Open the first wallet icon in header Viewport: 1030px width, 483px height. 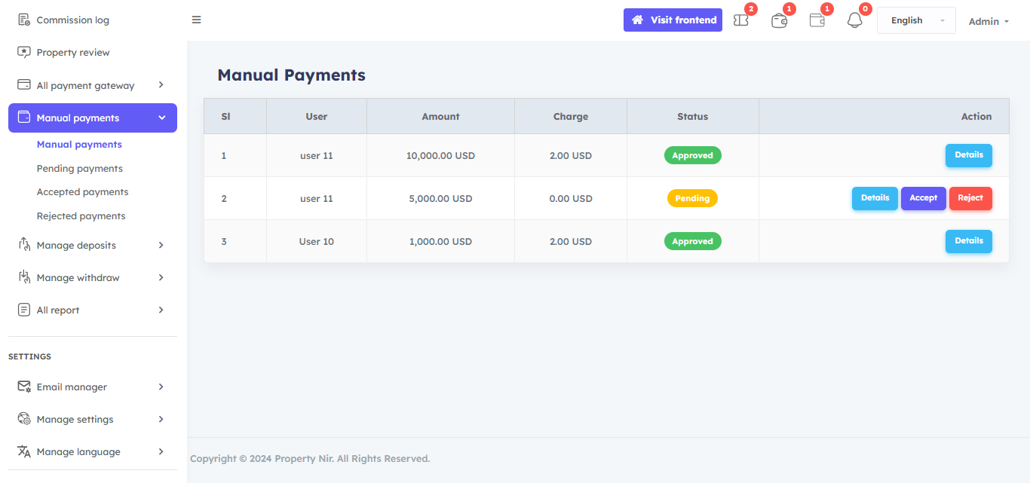tap(779, 21)
